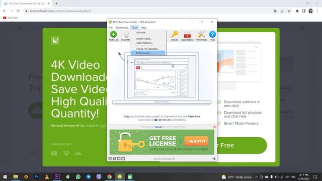Click the Chrome side panel icon
Screen dimensions: 322x181
[304, 11]
